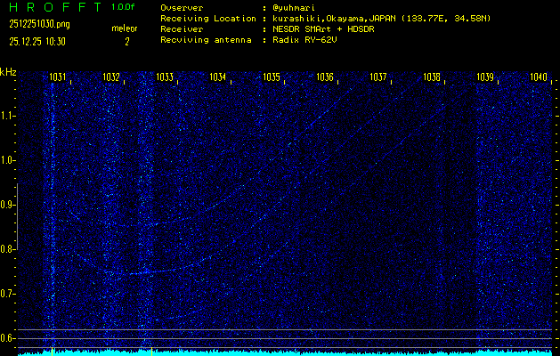The image size is (560, 356).
Task: Click the 1031 time marker
Action: (58, 78)
